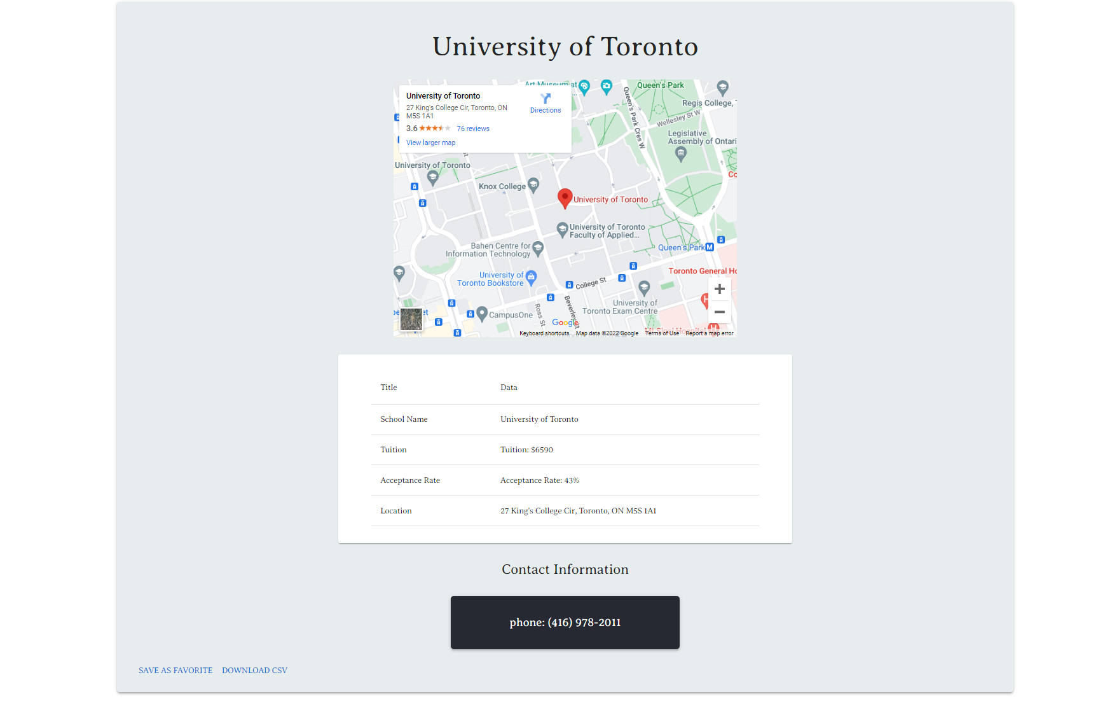Open the University of Toronto Bookstore shopping pin

click(531, 277)
